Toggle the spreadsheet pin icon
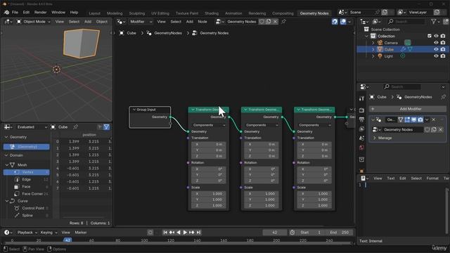The image size is (450, 253). pos(75,127)
